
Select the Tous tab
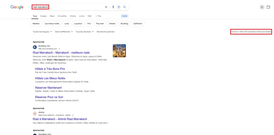click(x=35, y=16)
